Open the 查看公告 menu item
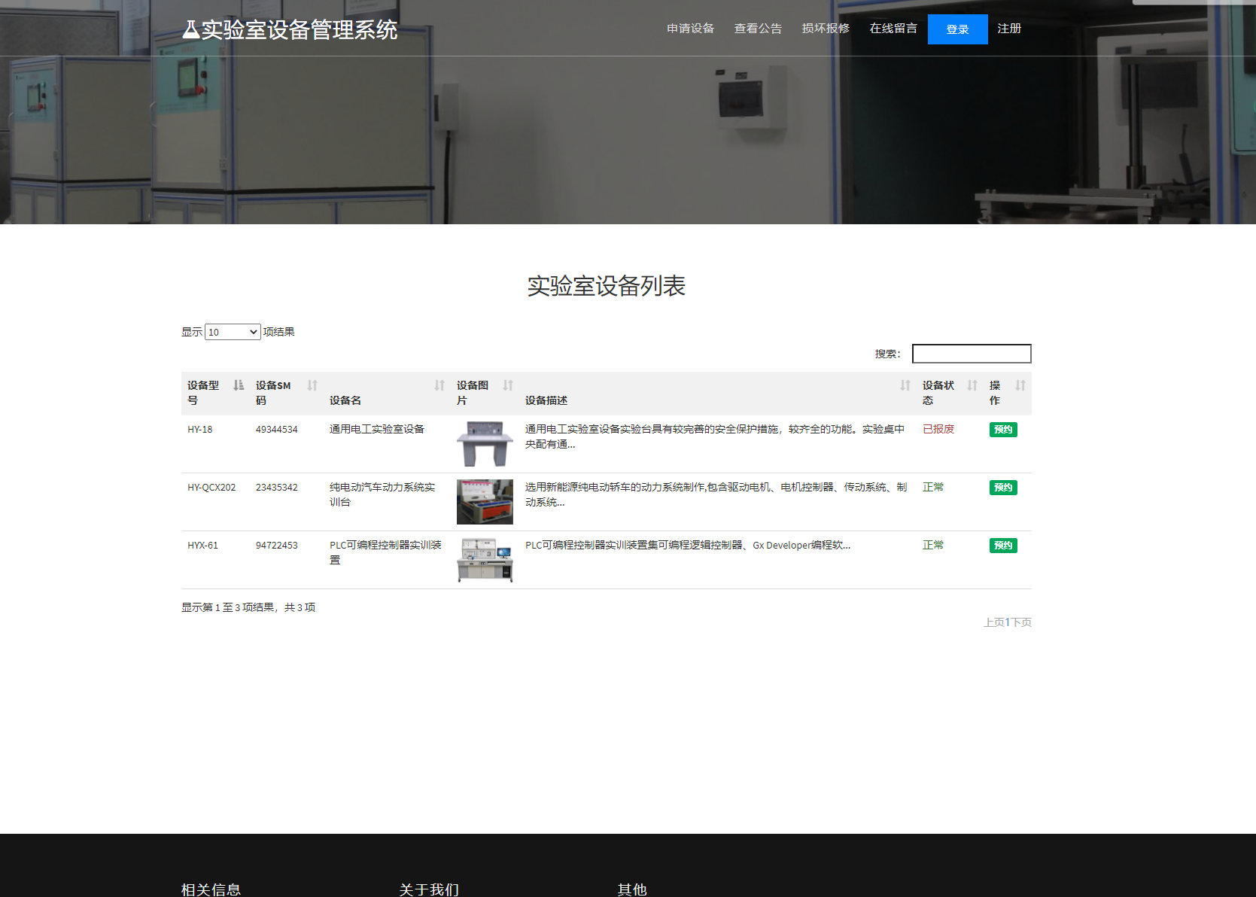This screenshot has height=897, width=1256. 758,29
